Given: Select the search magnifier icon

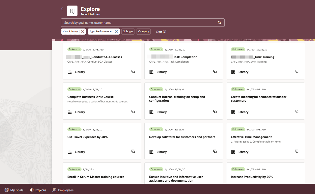Looking at the screenshot, I should click(x=219, y=22).
